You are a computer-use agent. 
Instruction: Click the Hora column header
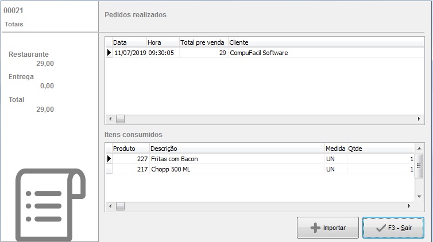162,42
